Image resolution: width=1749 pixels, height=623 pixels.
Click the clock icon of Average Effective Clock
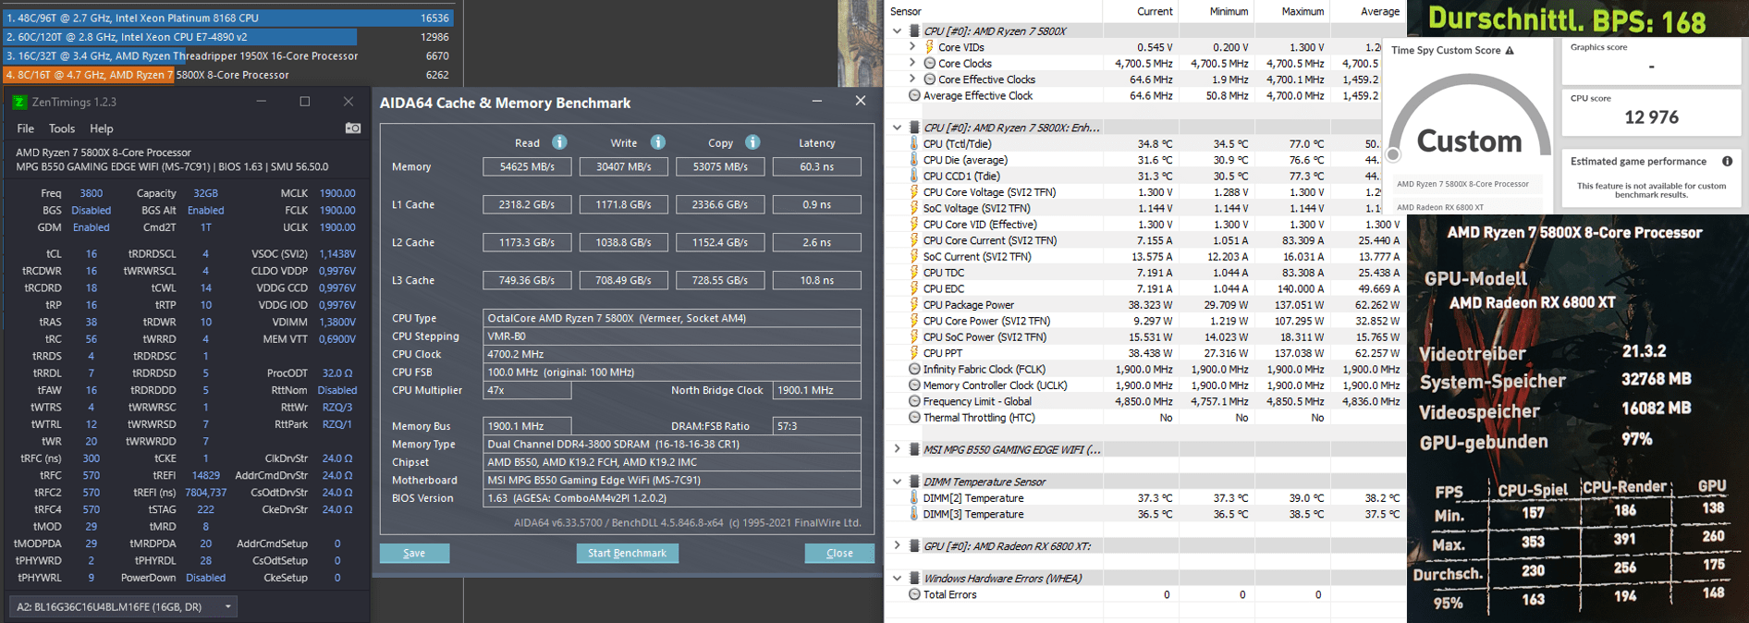coord(914,95)
